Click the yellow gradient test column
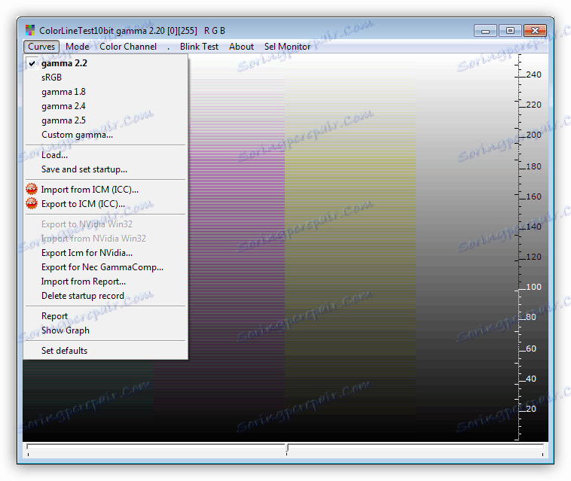The width and height of the screenshot is (571, 481). (x=350, y=248)
